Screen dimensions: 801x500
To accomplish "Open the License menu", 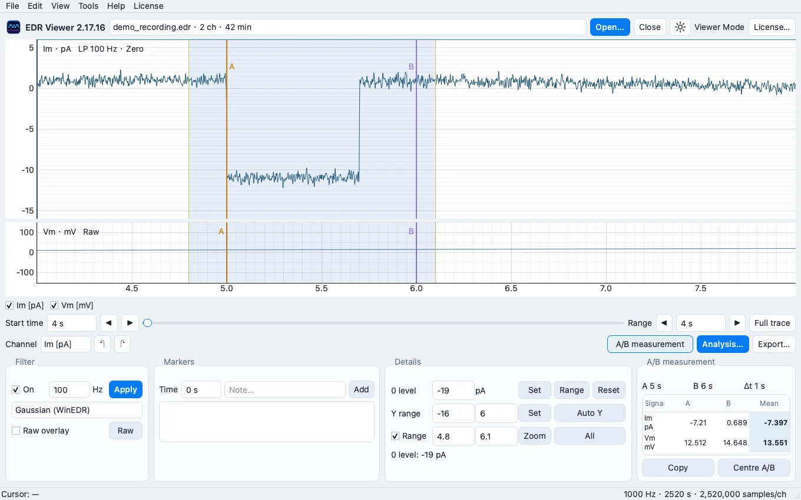I will point(148,6).
